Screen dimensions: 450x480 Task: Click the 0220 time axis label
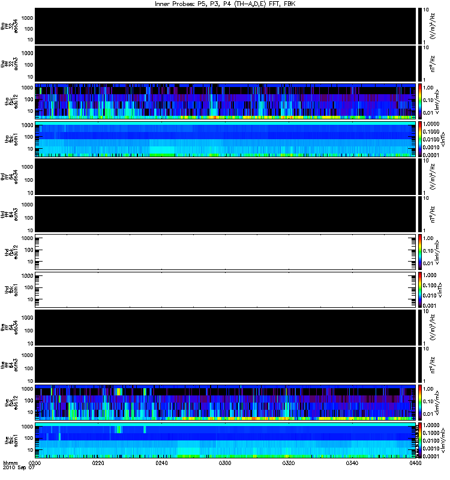click(x=98, y=463)
